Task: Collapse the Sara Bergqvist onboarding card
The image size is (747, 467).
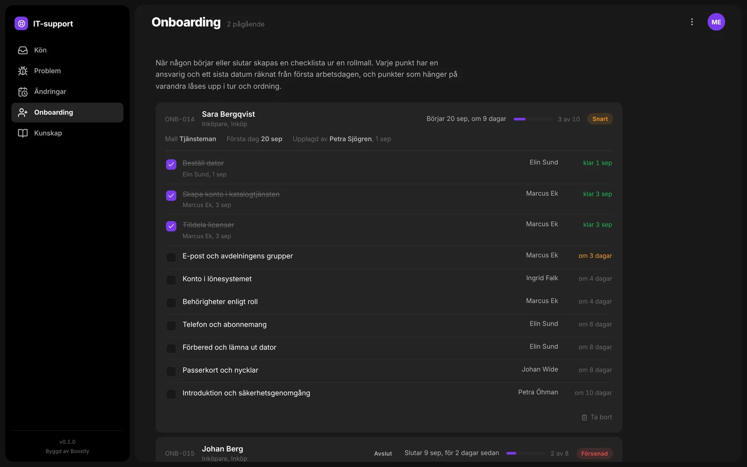Action: coord(388,119)
